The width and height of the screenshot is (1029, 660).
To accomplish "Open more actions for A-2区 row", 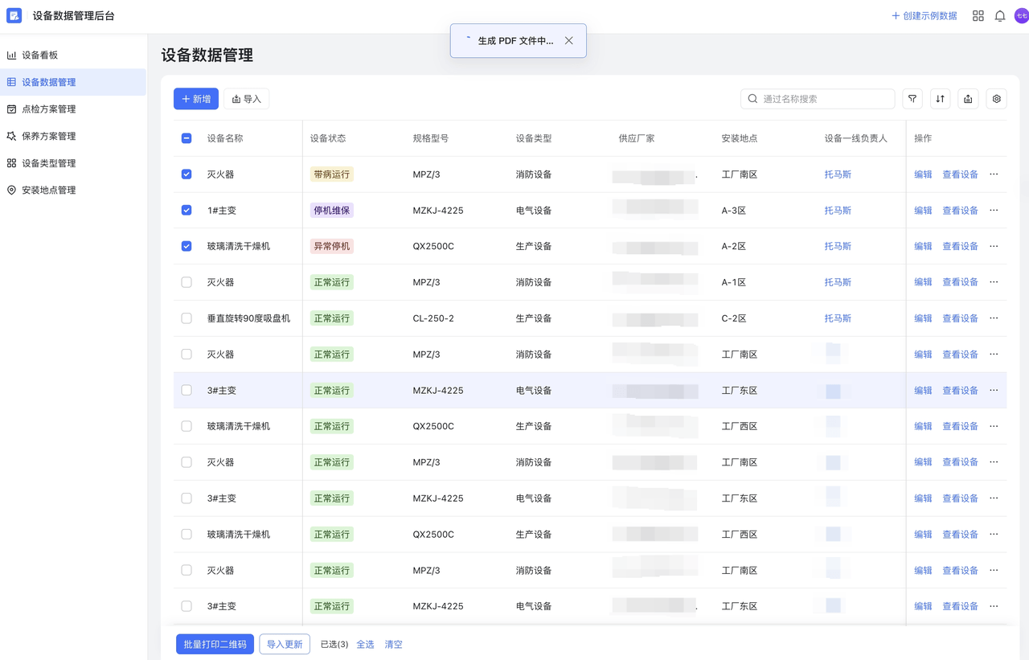I will (x=994, y=246).
